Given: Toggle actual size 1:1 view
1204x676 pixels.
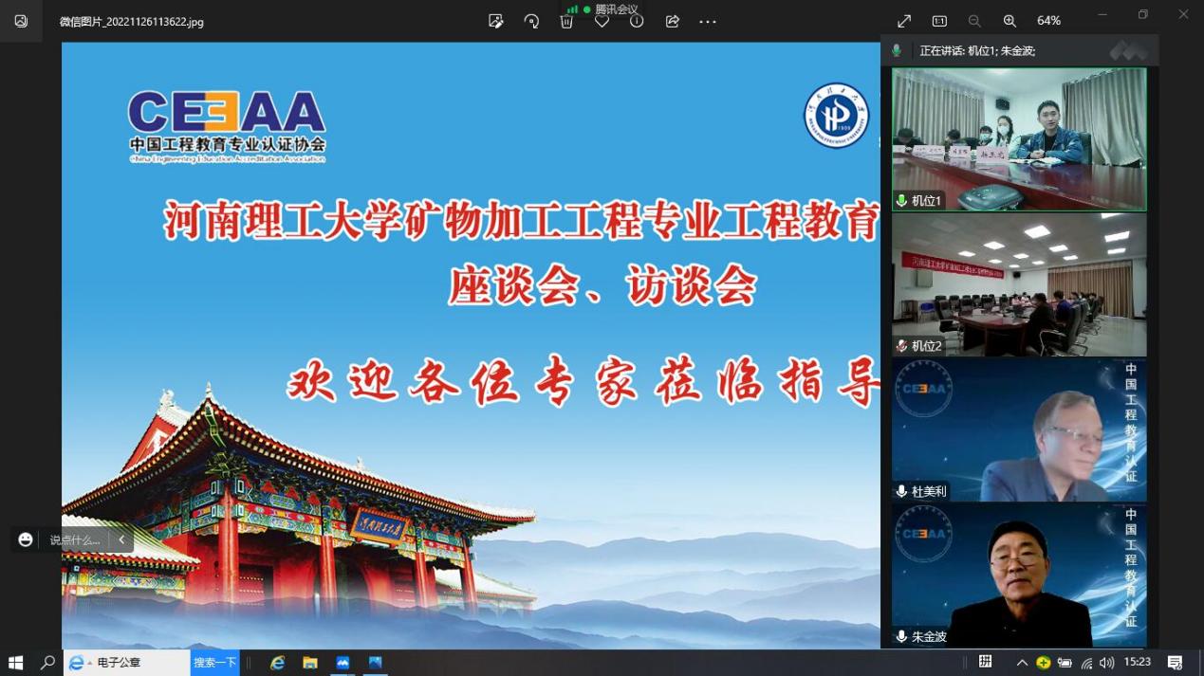Looking at the screenshot, I should pos(939,21).
